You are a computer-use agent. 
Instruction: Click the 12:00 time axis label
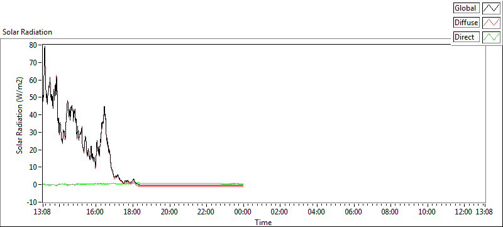(464, 212)
